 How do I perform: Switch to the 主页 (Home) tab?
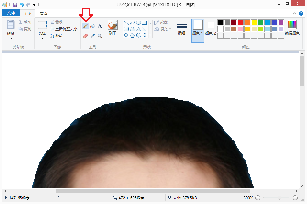coord(28,13)
